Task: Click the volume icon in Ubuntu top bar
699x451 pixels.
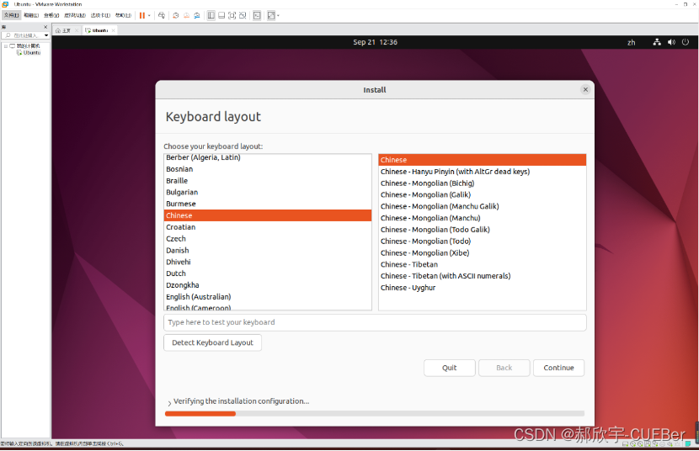Action: click(671, 42)
